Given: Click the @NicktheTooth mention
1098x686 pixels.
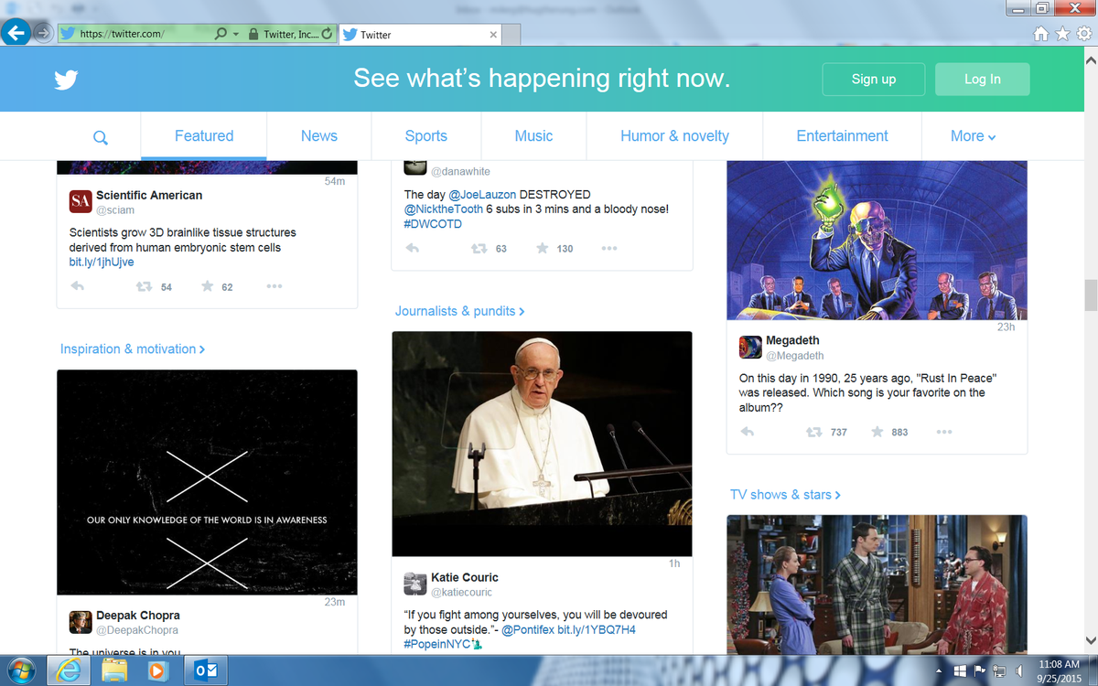Looking at the screenshot, I should (444, 209).
